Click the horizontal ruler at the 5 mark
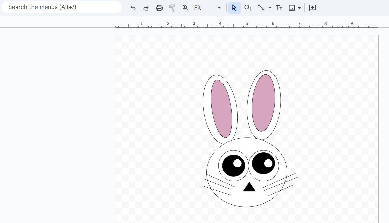Viewport: 389px width, 223px height. [247, 24]
